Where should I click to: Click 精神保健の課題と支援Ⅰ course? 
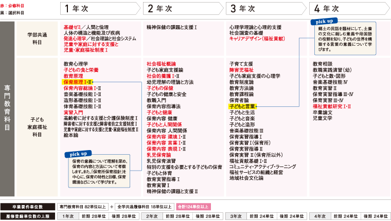172,27
